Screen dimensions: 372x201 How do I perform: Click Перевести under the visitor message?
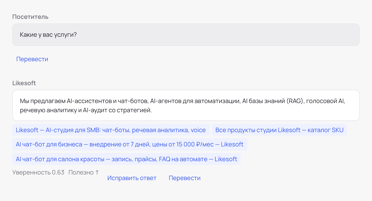click(32, 59)
